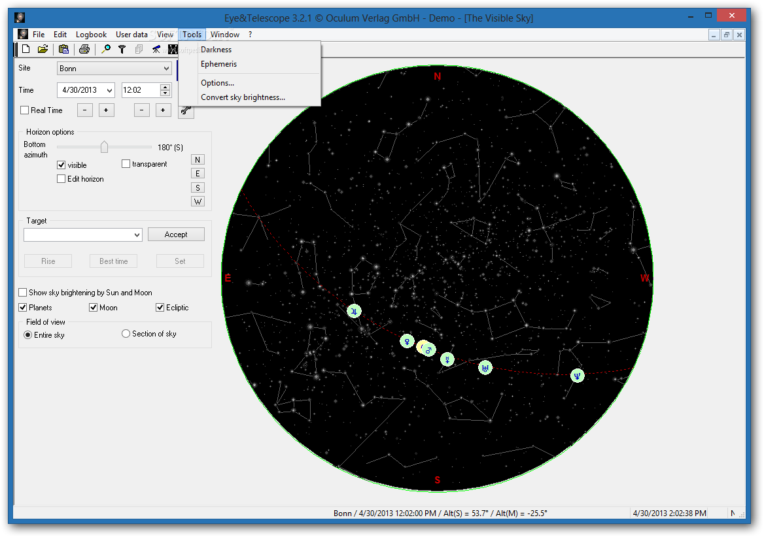Expand the Target combo box
Screen dimensions: 764x537
click(137, 235)
